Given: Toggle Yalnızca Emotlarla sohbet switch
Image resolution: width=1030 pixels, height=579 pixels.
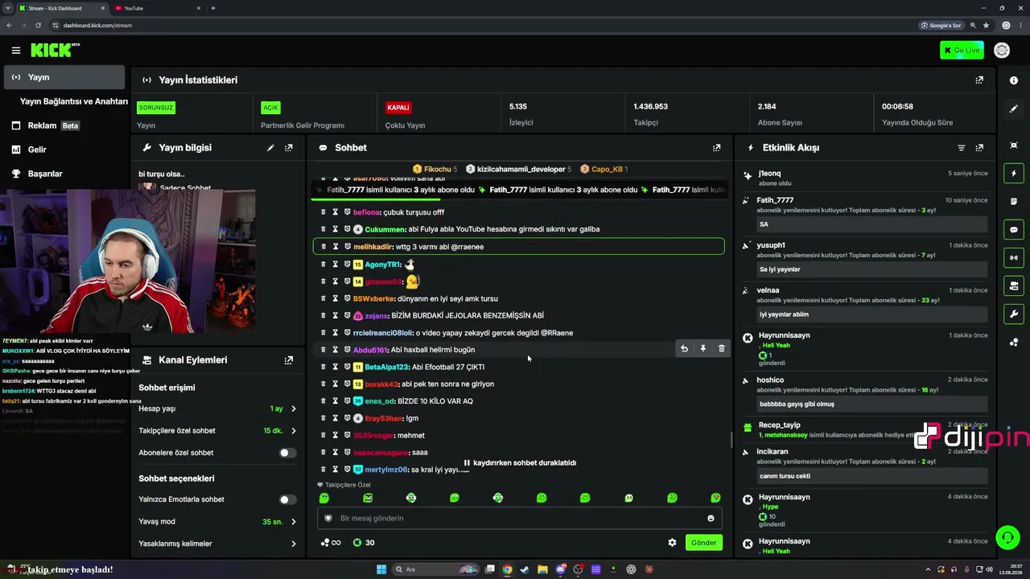Looking at the screenshot, I should [286, 499].
